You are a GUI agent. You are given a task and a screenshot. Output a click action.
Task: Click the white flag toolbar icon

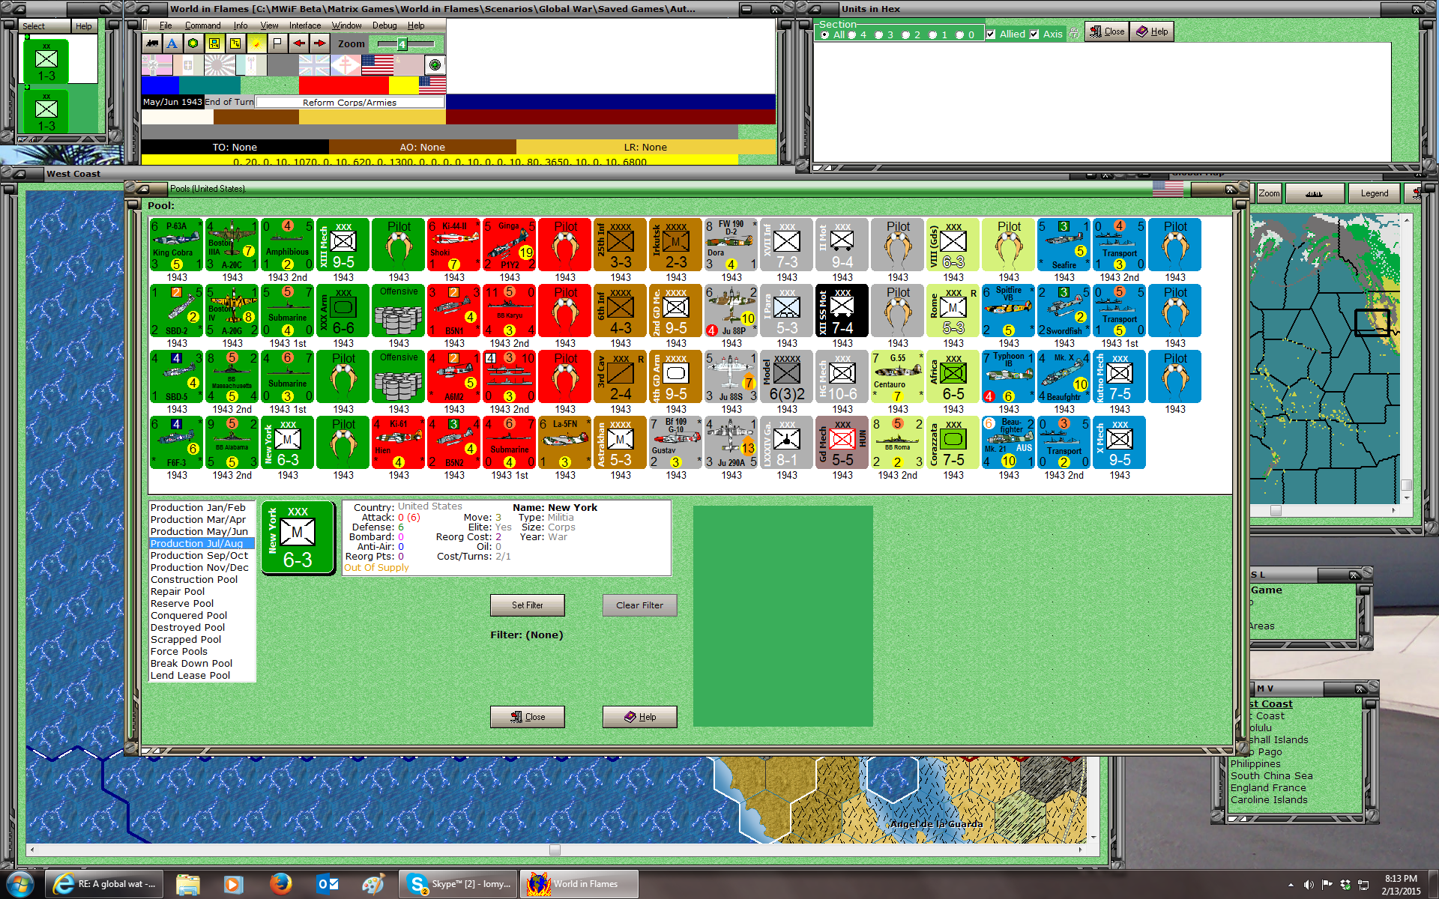tap(277, 43)
